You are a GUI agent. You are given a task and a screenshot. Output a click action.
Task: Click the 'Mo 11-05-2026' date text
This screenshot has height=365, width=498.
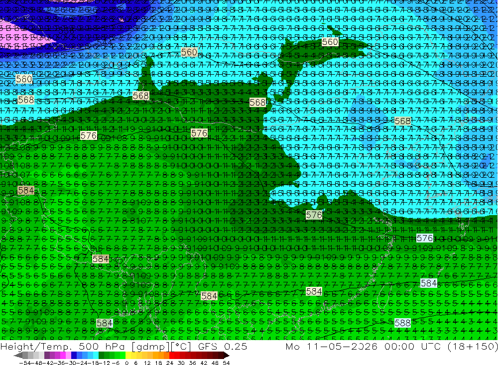(x=332, y=347)
